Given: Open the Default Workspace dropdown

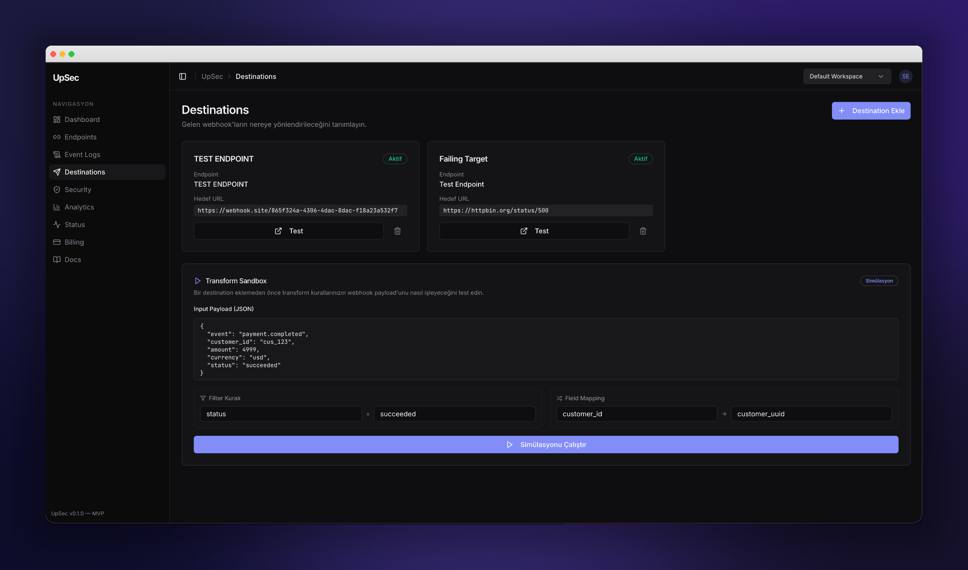Looking at the screenshot, I should 847,77.
